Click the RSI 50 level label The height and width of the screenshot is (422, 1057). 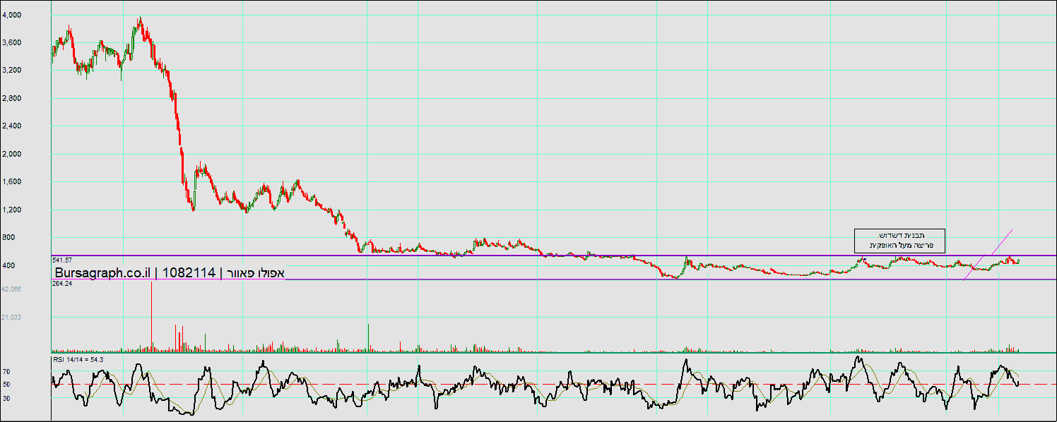coord(6,385)
